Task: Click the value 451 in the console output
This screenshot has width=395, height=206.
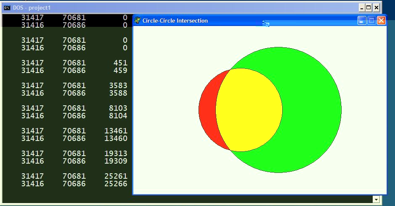Action: click(x=120, y=63)
